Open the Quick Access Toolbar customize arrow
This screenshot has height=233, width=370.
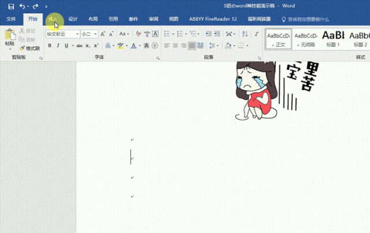[x=46, y=6]
